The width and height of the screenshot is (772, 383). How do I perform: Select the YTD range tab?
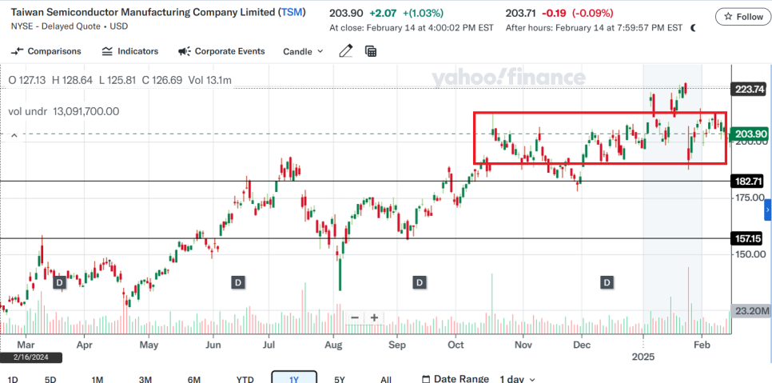[245, 379]
